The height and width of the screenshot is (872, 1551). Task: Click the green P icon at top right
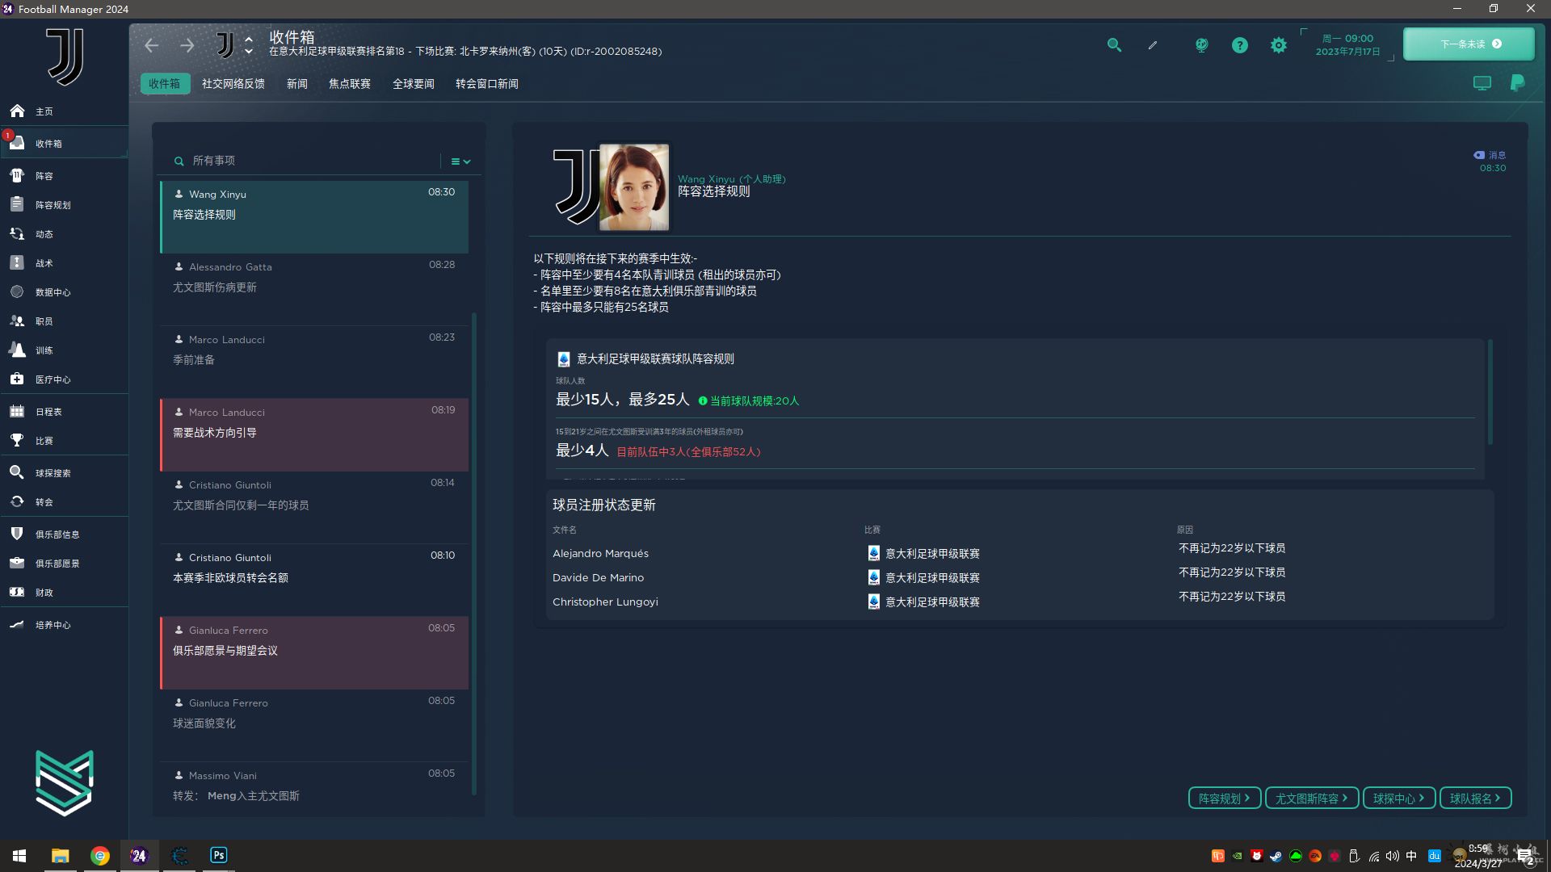[1517, 83]
